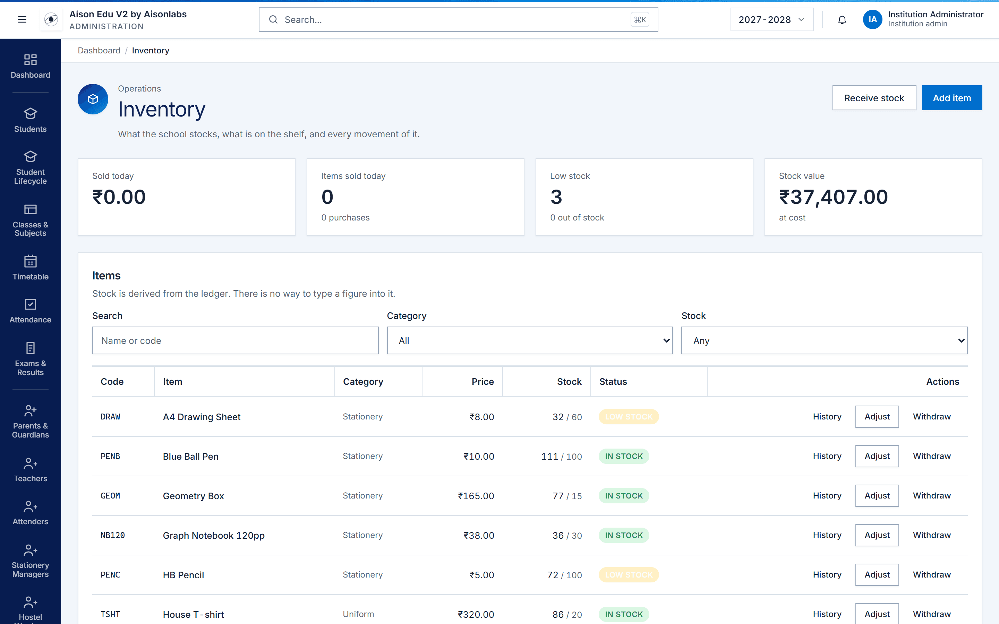Open Stationery Managers in the sidebar
999x624 pixels.
click(31, 561)
